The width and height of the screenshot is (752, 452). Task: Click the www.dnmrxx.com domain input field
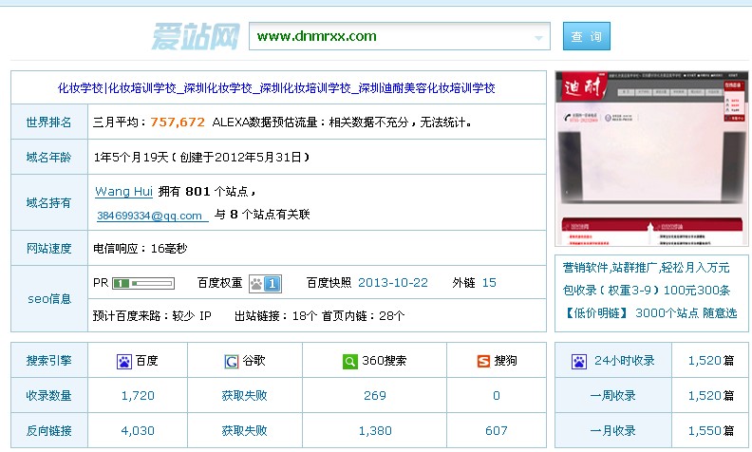click(399, 36)
